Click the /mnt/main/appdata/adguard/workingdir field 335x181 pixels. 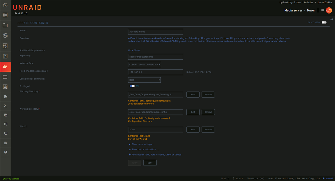click(x=155, y=95)
